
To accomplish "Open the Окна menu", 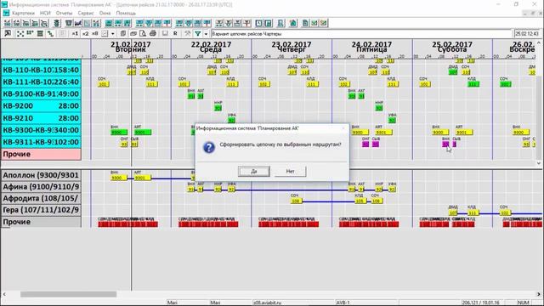I will point(105,14).
